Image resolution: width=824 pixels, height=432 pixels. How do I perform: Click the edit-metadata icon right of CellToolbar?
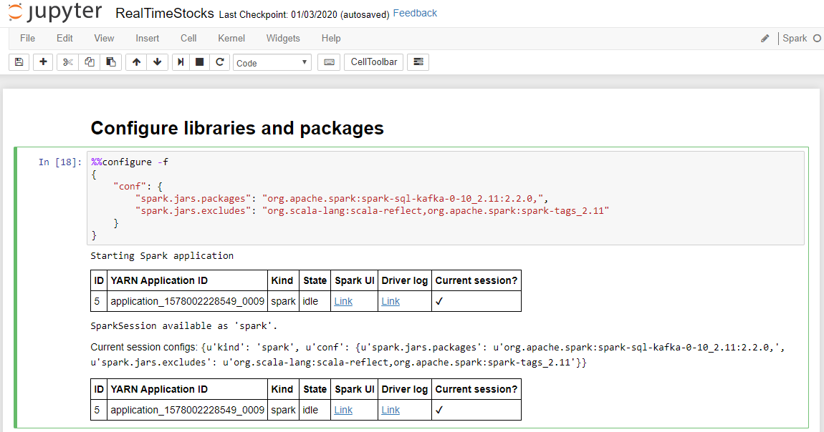418,62
